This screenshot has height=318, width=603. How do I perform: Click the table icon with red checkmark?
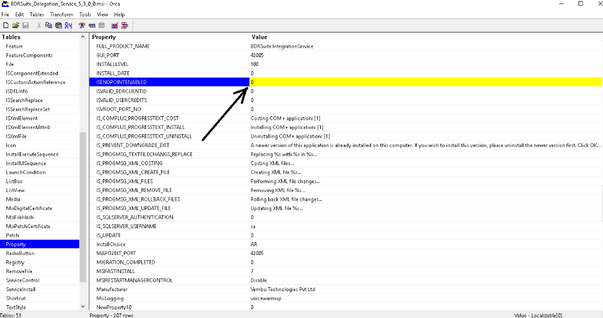pos(115,25)
